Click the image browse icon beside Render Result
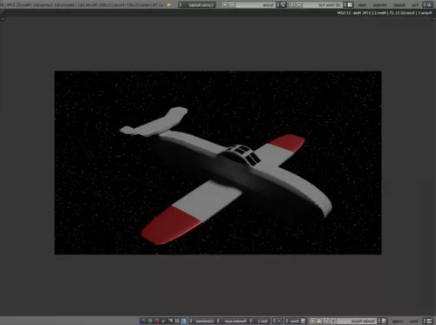The height and width of the screenshot is (325, 436). click(383, 321)
